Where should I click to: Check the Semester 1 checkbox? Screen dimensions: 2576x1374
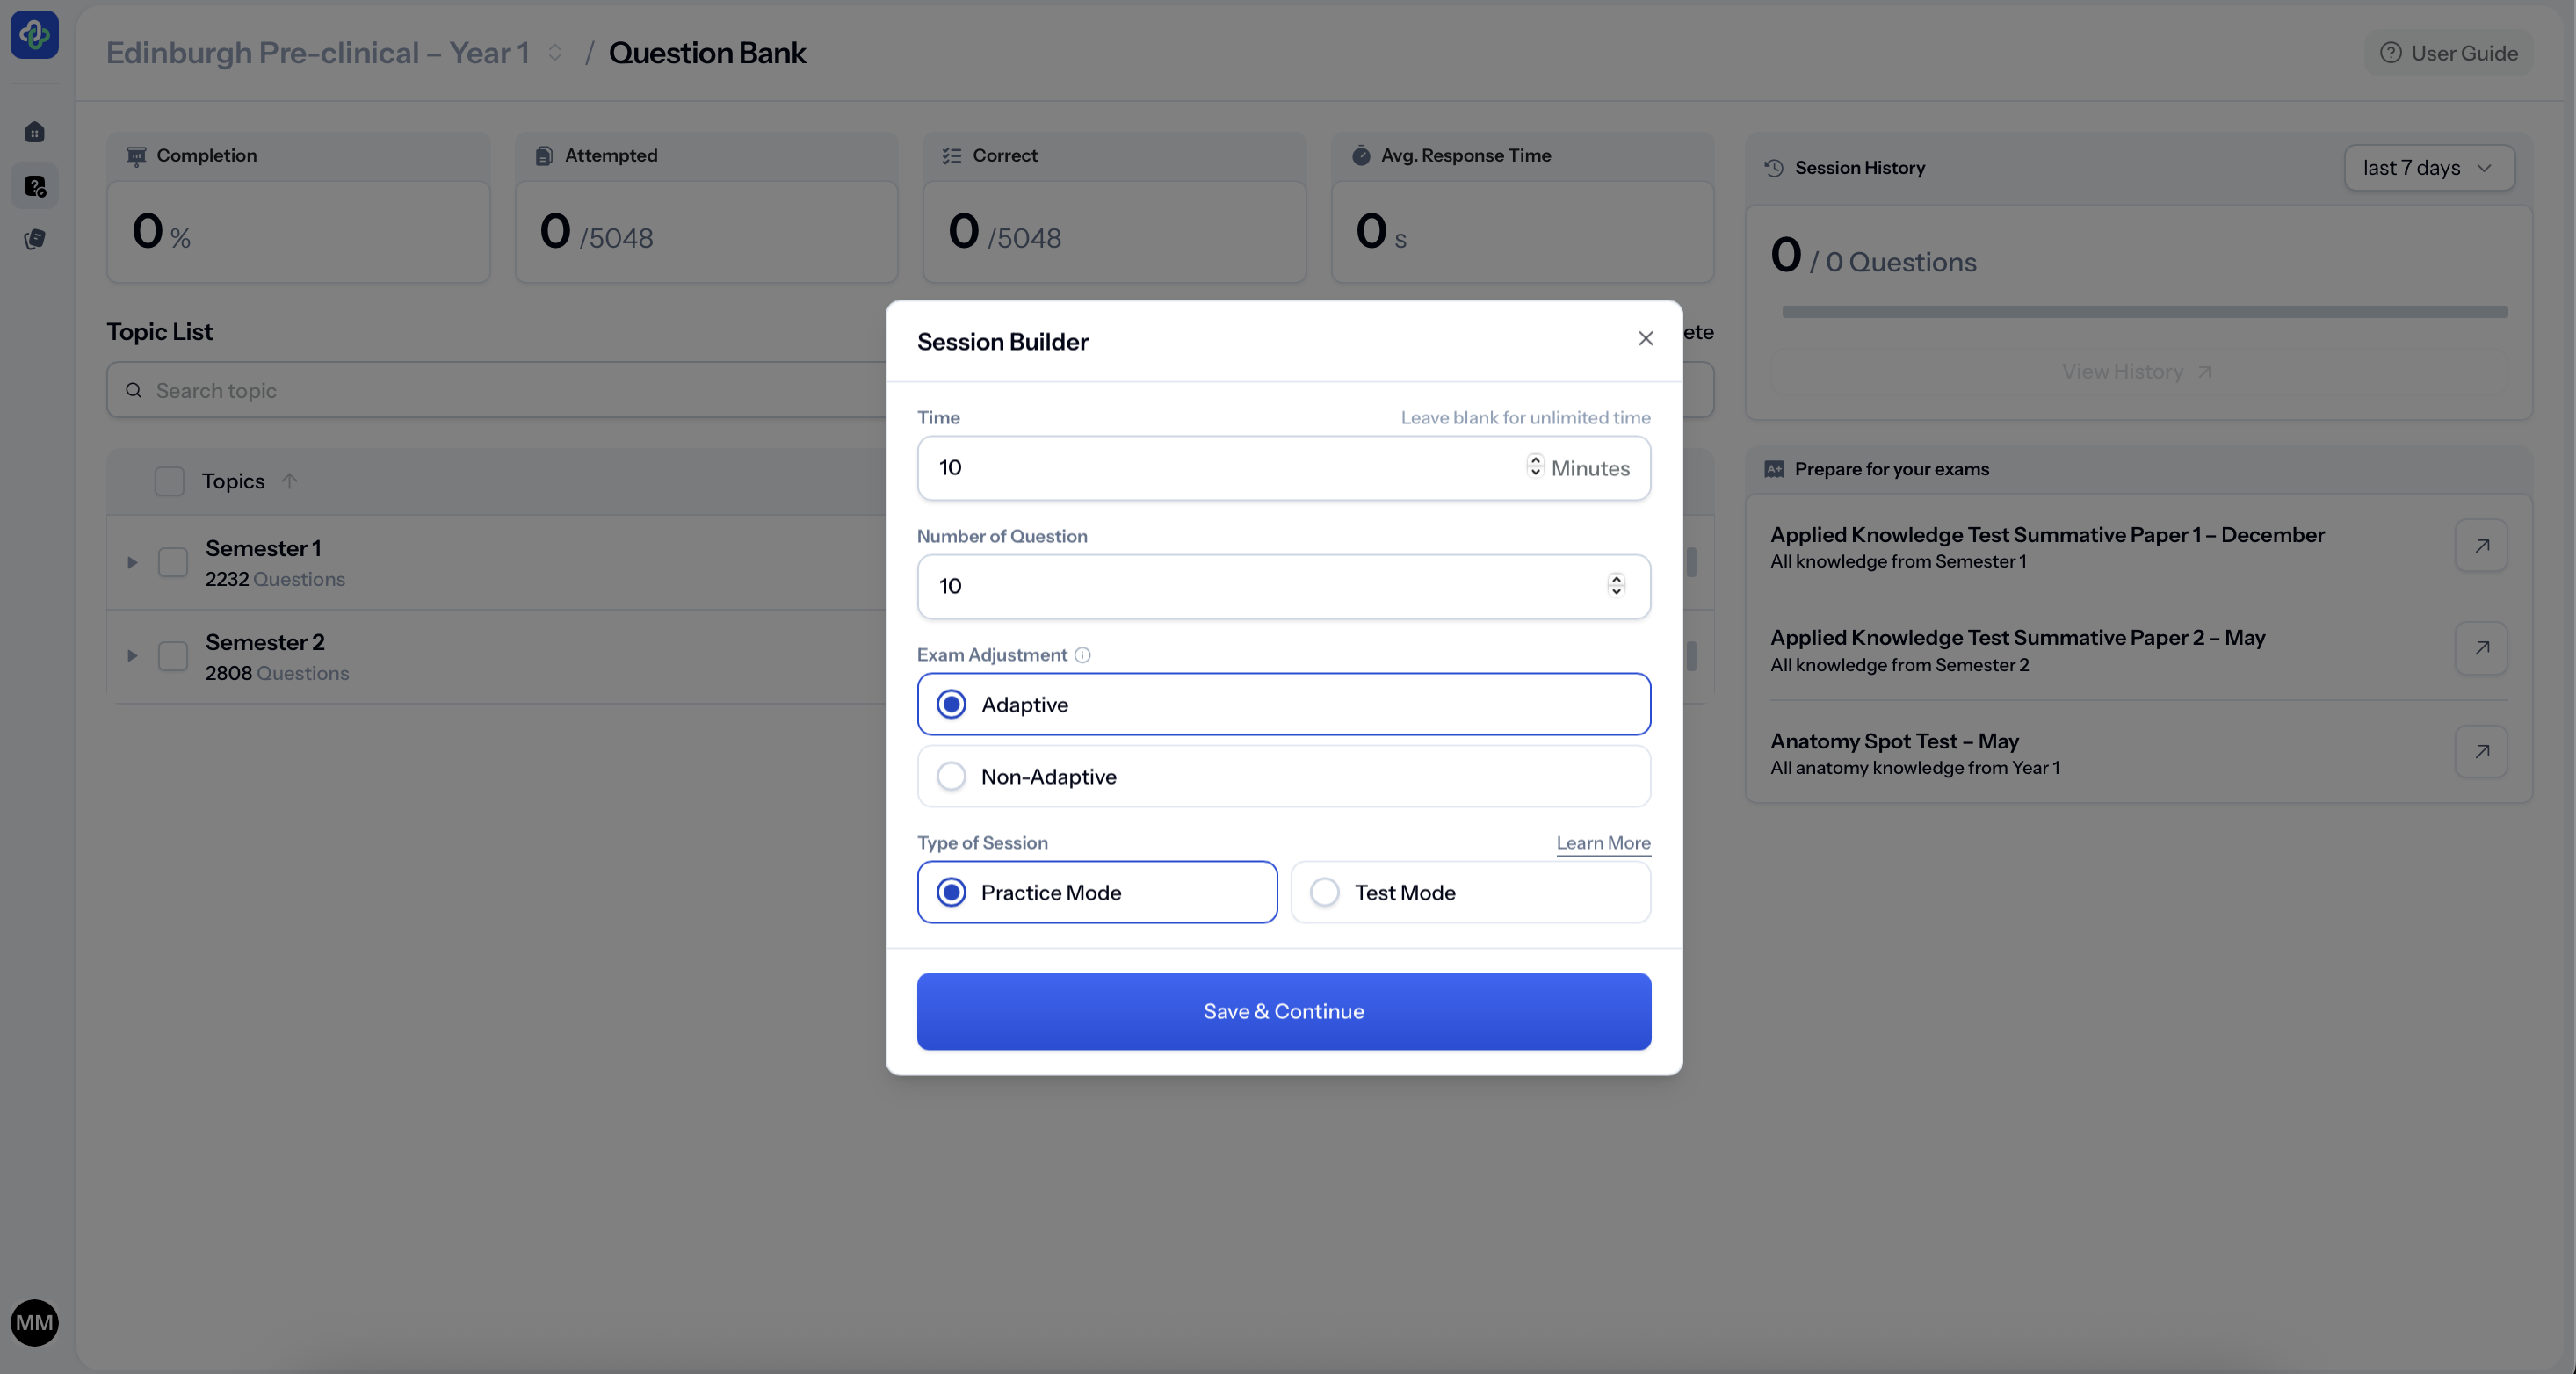point(173,562)
